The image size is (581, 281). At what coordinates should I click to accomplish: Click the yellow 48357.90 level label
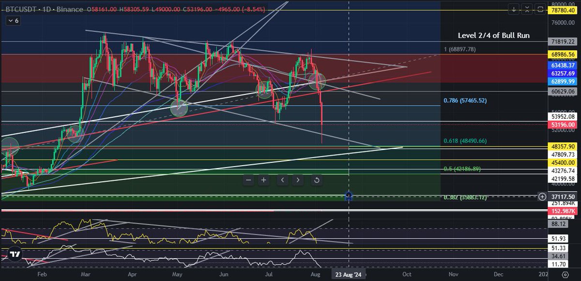[562, 146]
